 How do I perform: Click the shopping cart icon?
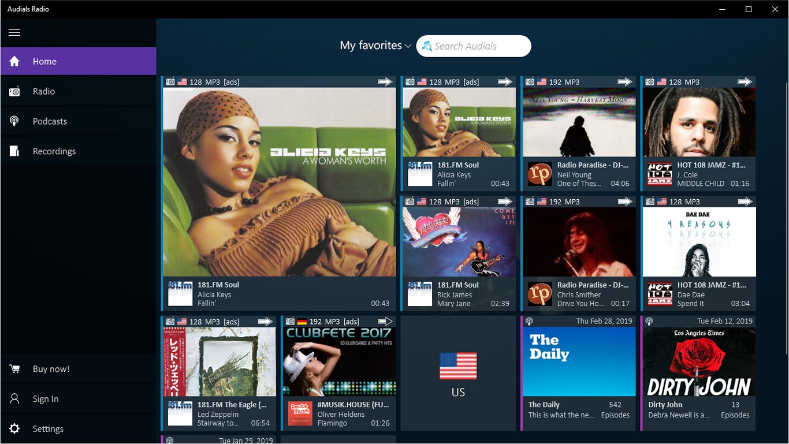point(14,369)
